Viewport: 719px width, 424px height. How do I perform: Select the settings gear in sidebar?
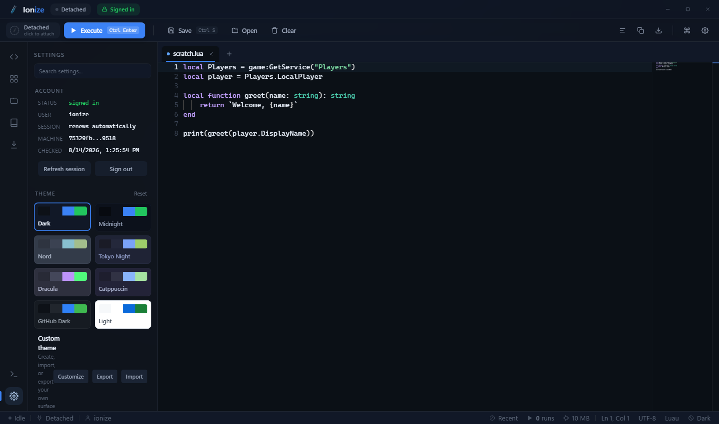pyautogui.click(x=14, y=396)
